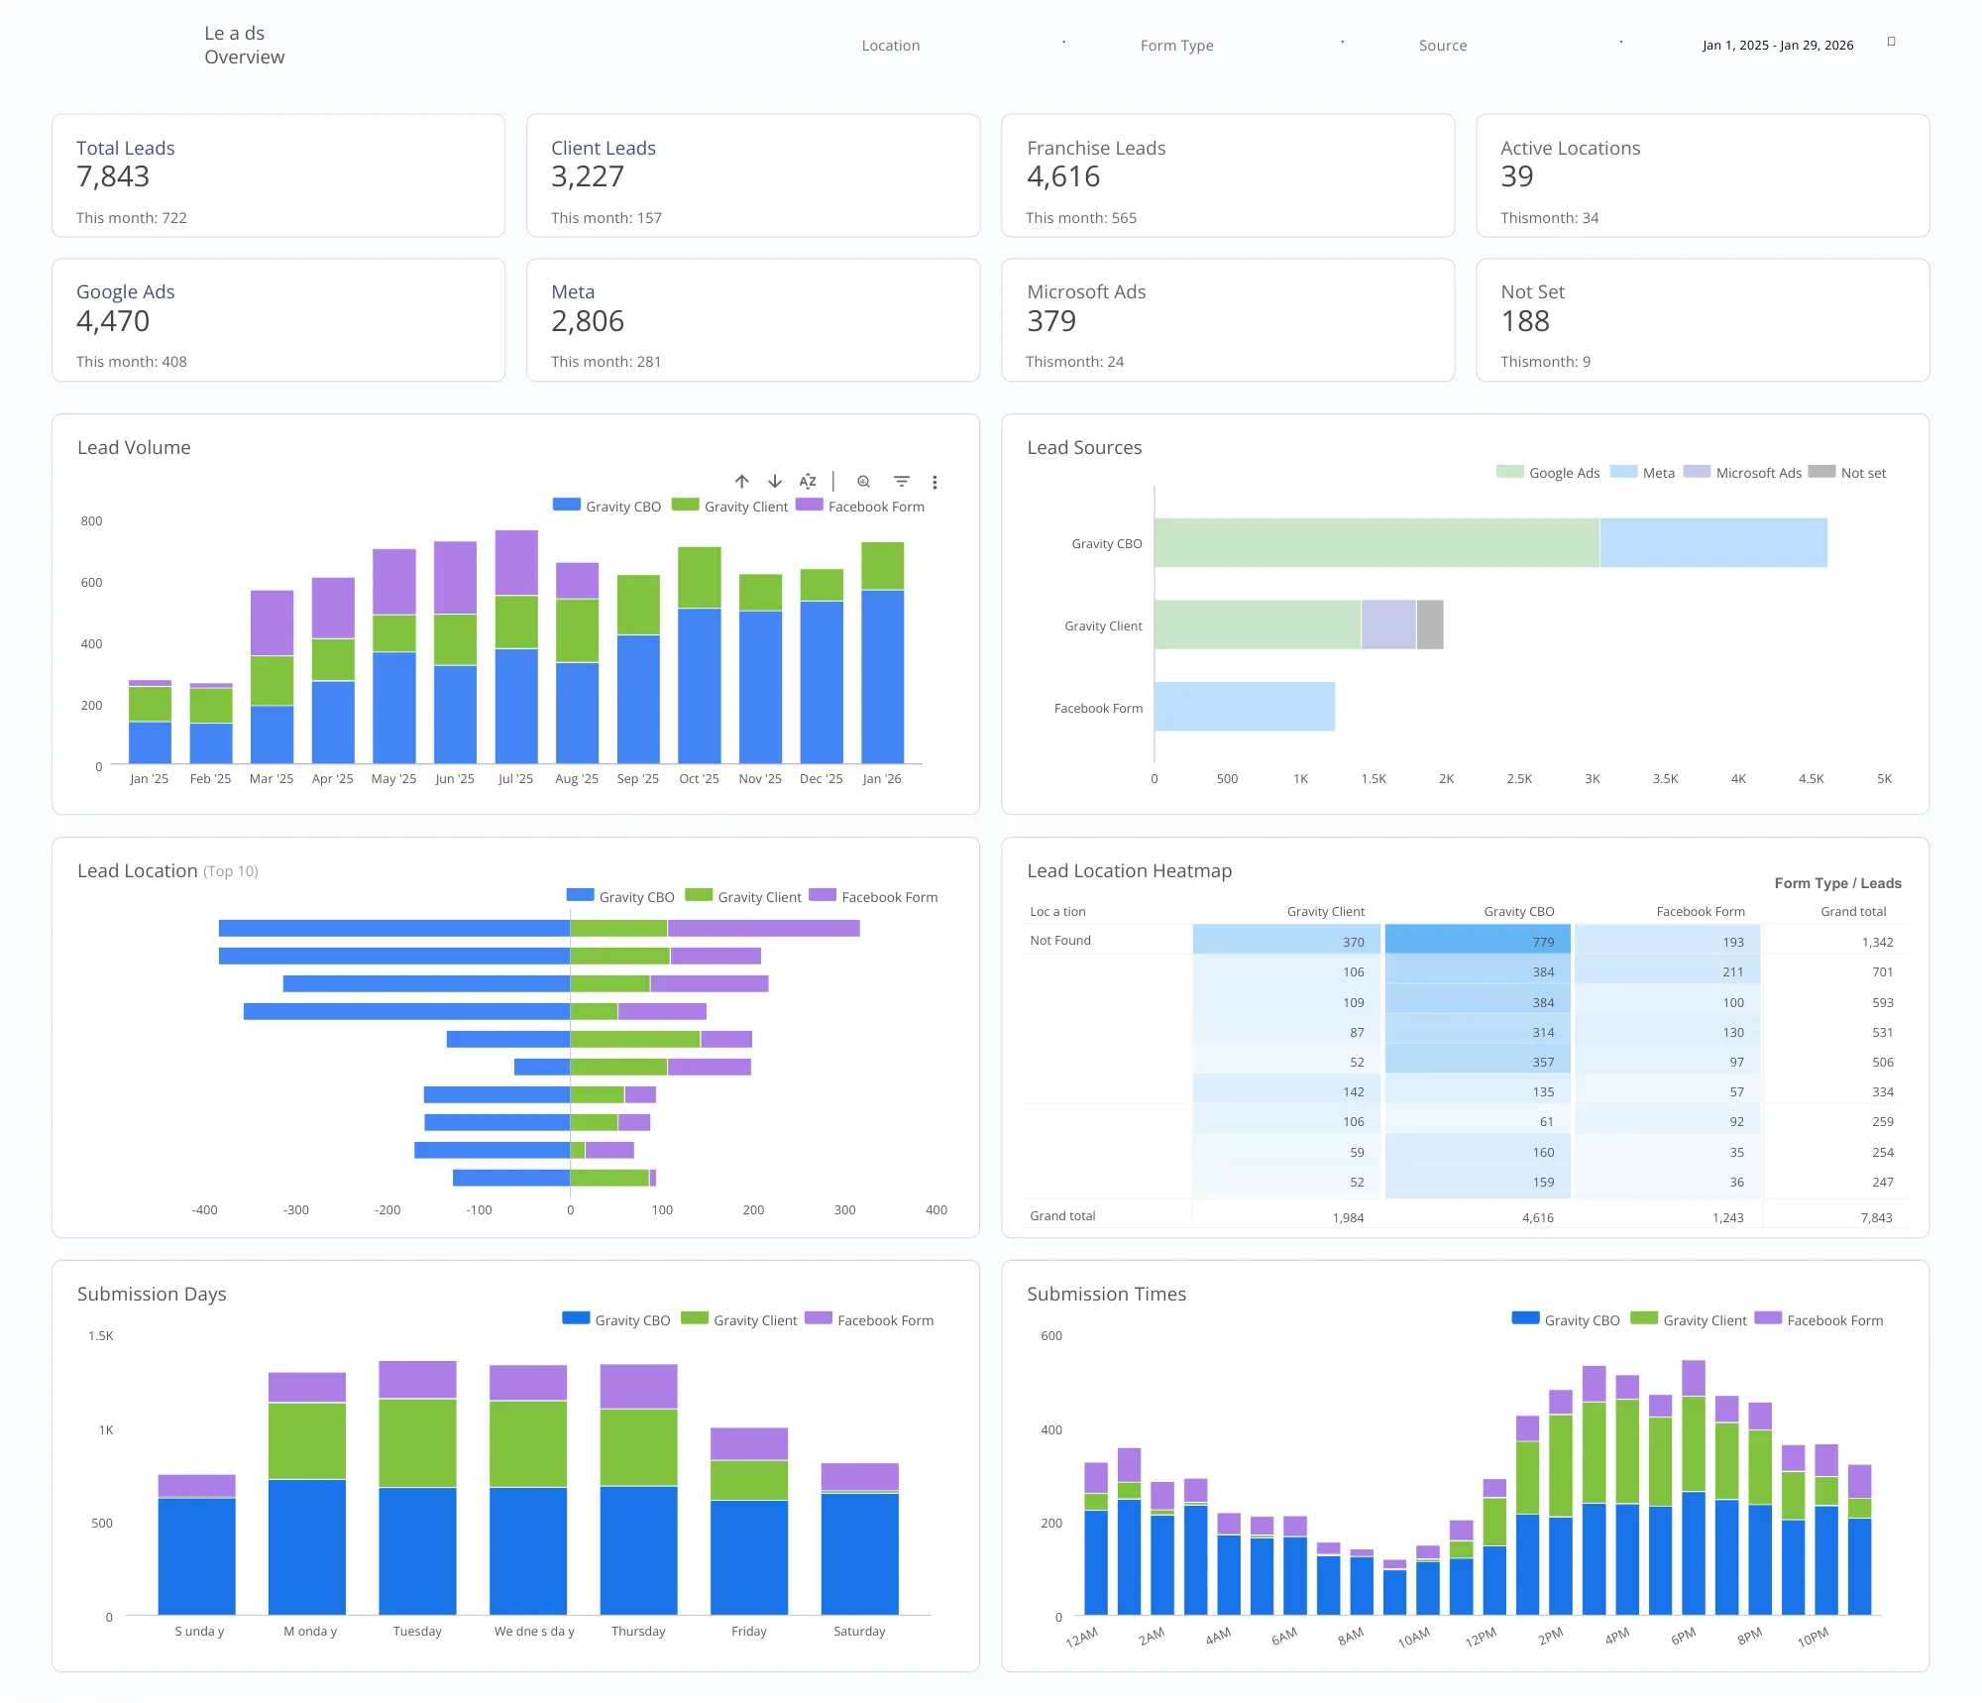Screen dimensions: 1982x1703
Task: Click drill up arrow on Lead Volume chart
Action: coord(741,481)
